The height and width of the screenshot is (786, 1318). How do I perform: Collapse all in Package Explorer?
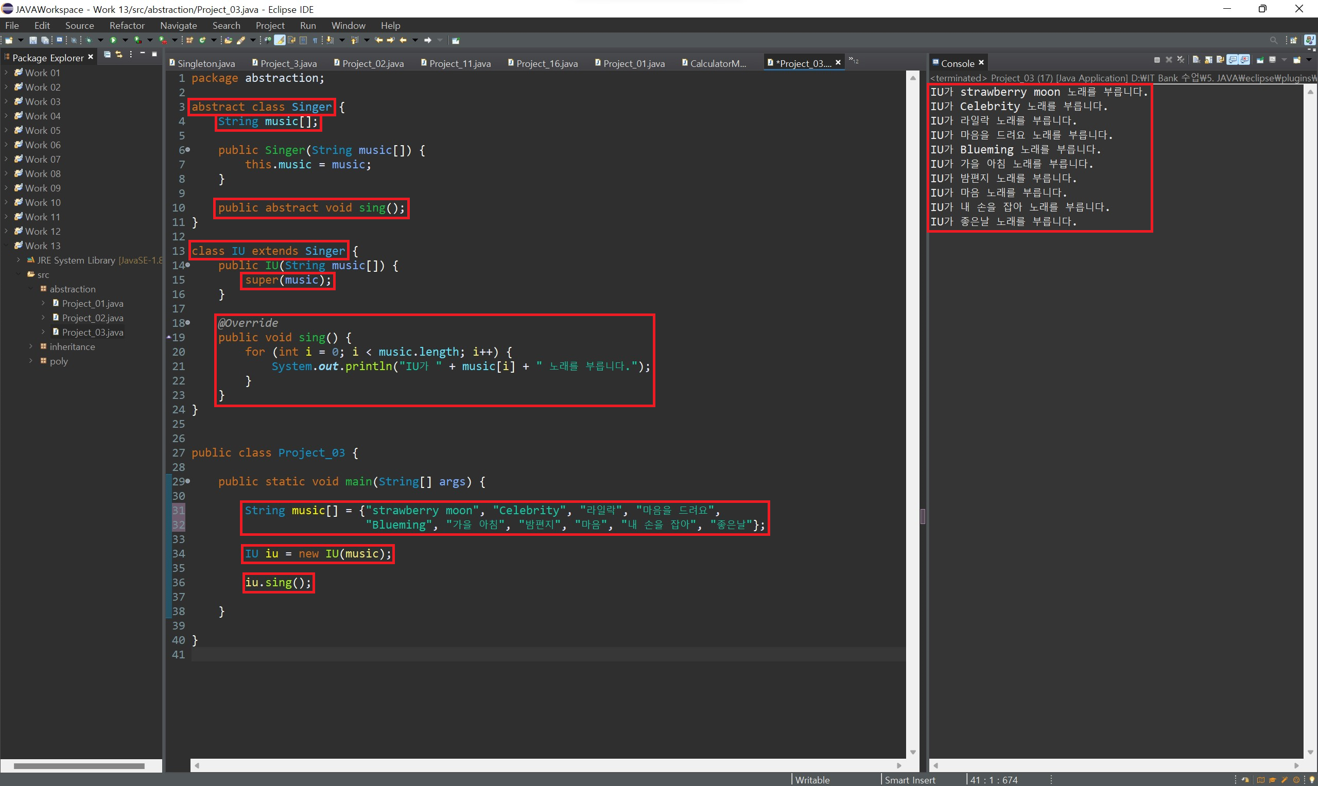[107, 54]
